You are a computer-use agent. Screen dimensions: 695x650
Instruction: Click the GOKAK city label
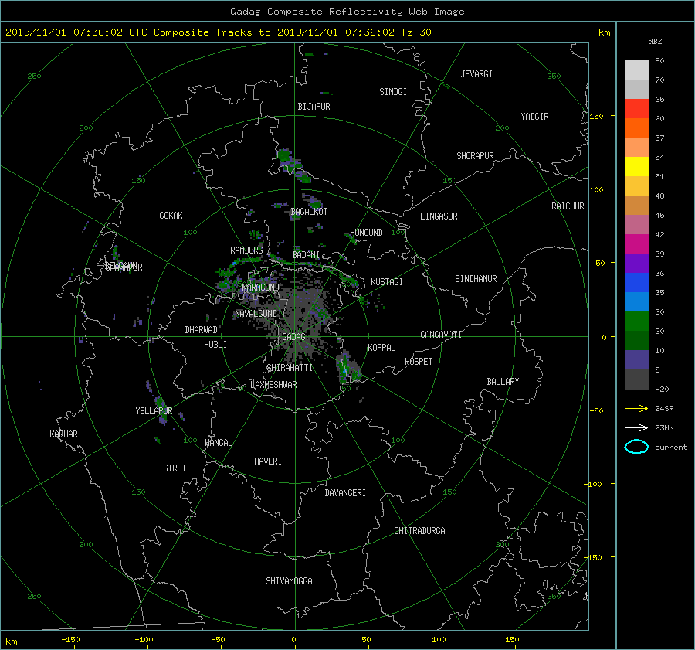point(171,215)
